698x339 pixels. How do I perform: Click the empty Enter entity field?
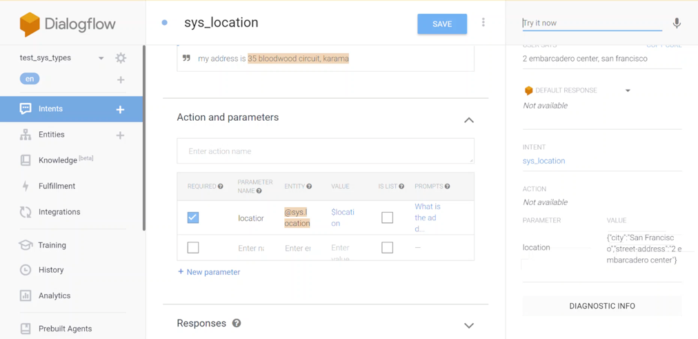click(297, 248)
